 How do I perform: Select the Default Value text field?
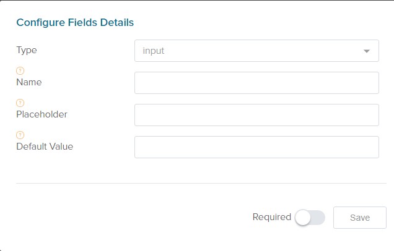click(x=256, y=147)
